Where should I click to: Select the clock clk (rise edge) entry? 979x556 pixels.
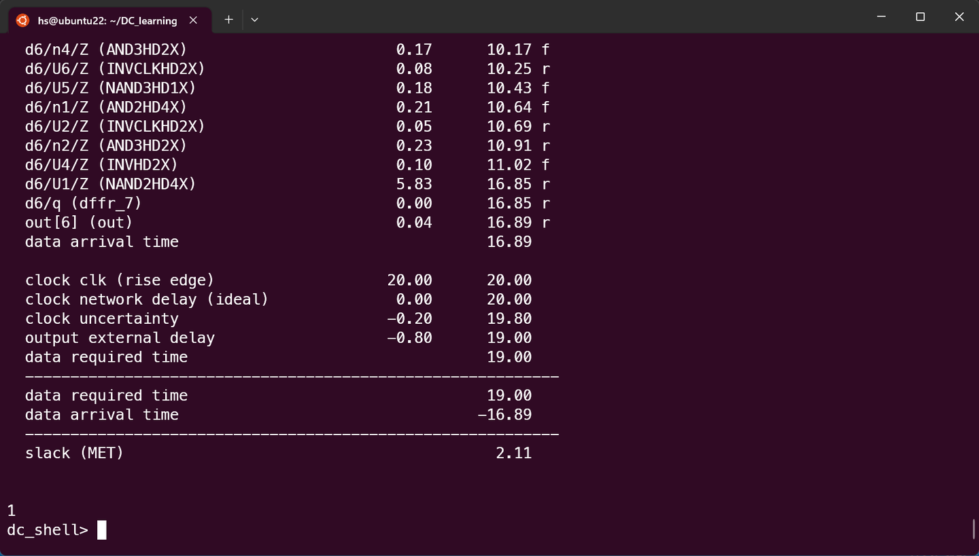[119, 280]
